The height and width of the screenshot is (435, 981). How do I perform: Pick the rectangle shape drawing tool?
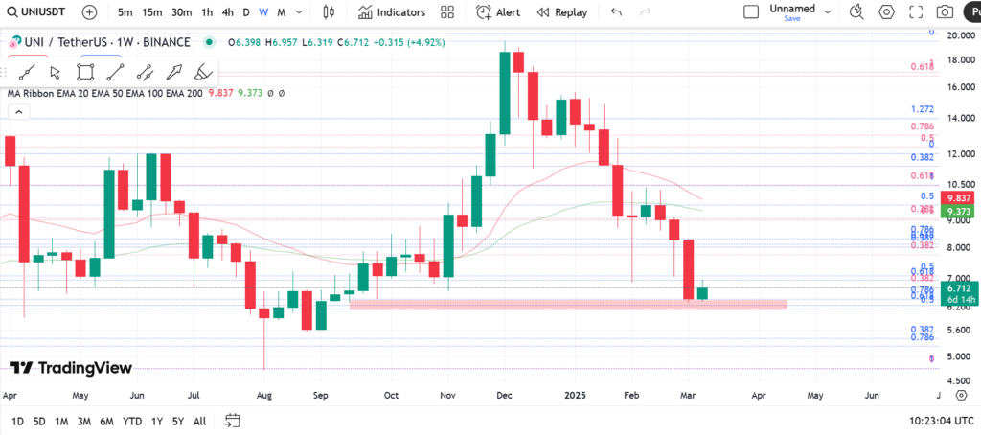(x=85, y=72)
